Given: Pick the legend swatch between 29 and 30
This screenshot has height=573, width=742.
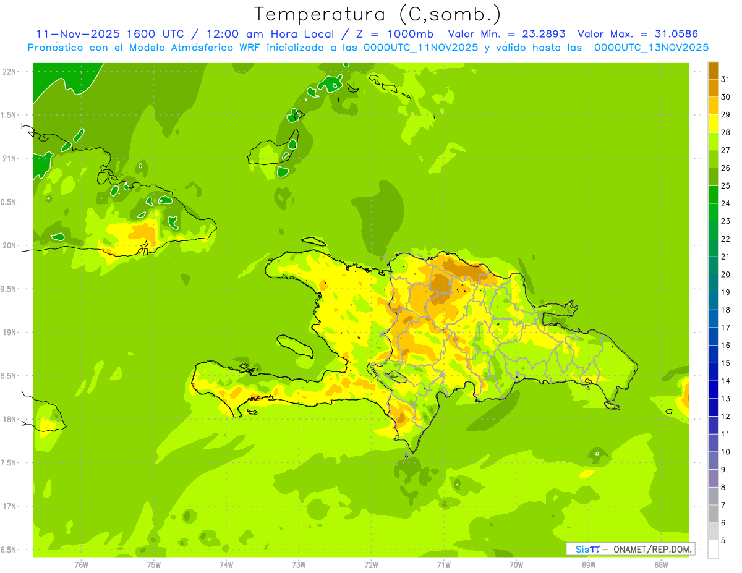Looking at the screenshot, I should click(x=713, y=106).
